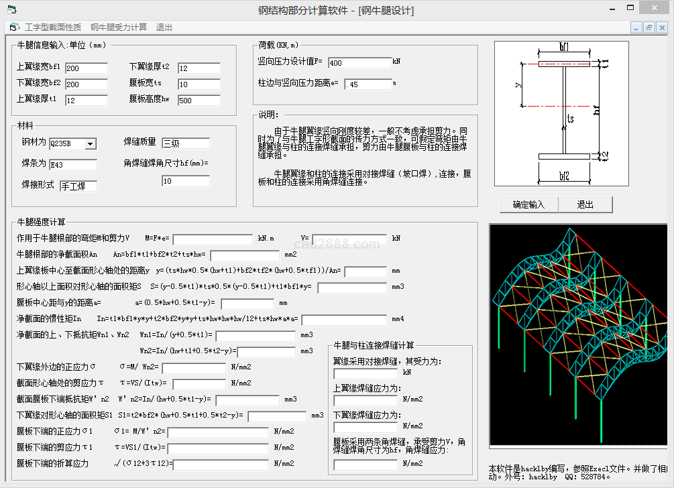
Task: Open the 钢材为 steel grade dropdown
Action: 91,143
